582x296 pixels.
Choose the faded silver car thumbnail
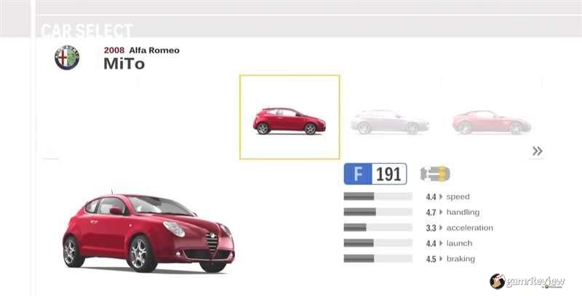tap(390, 122)
